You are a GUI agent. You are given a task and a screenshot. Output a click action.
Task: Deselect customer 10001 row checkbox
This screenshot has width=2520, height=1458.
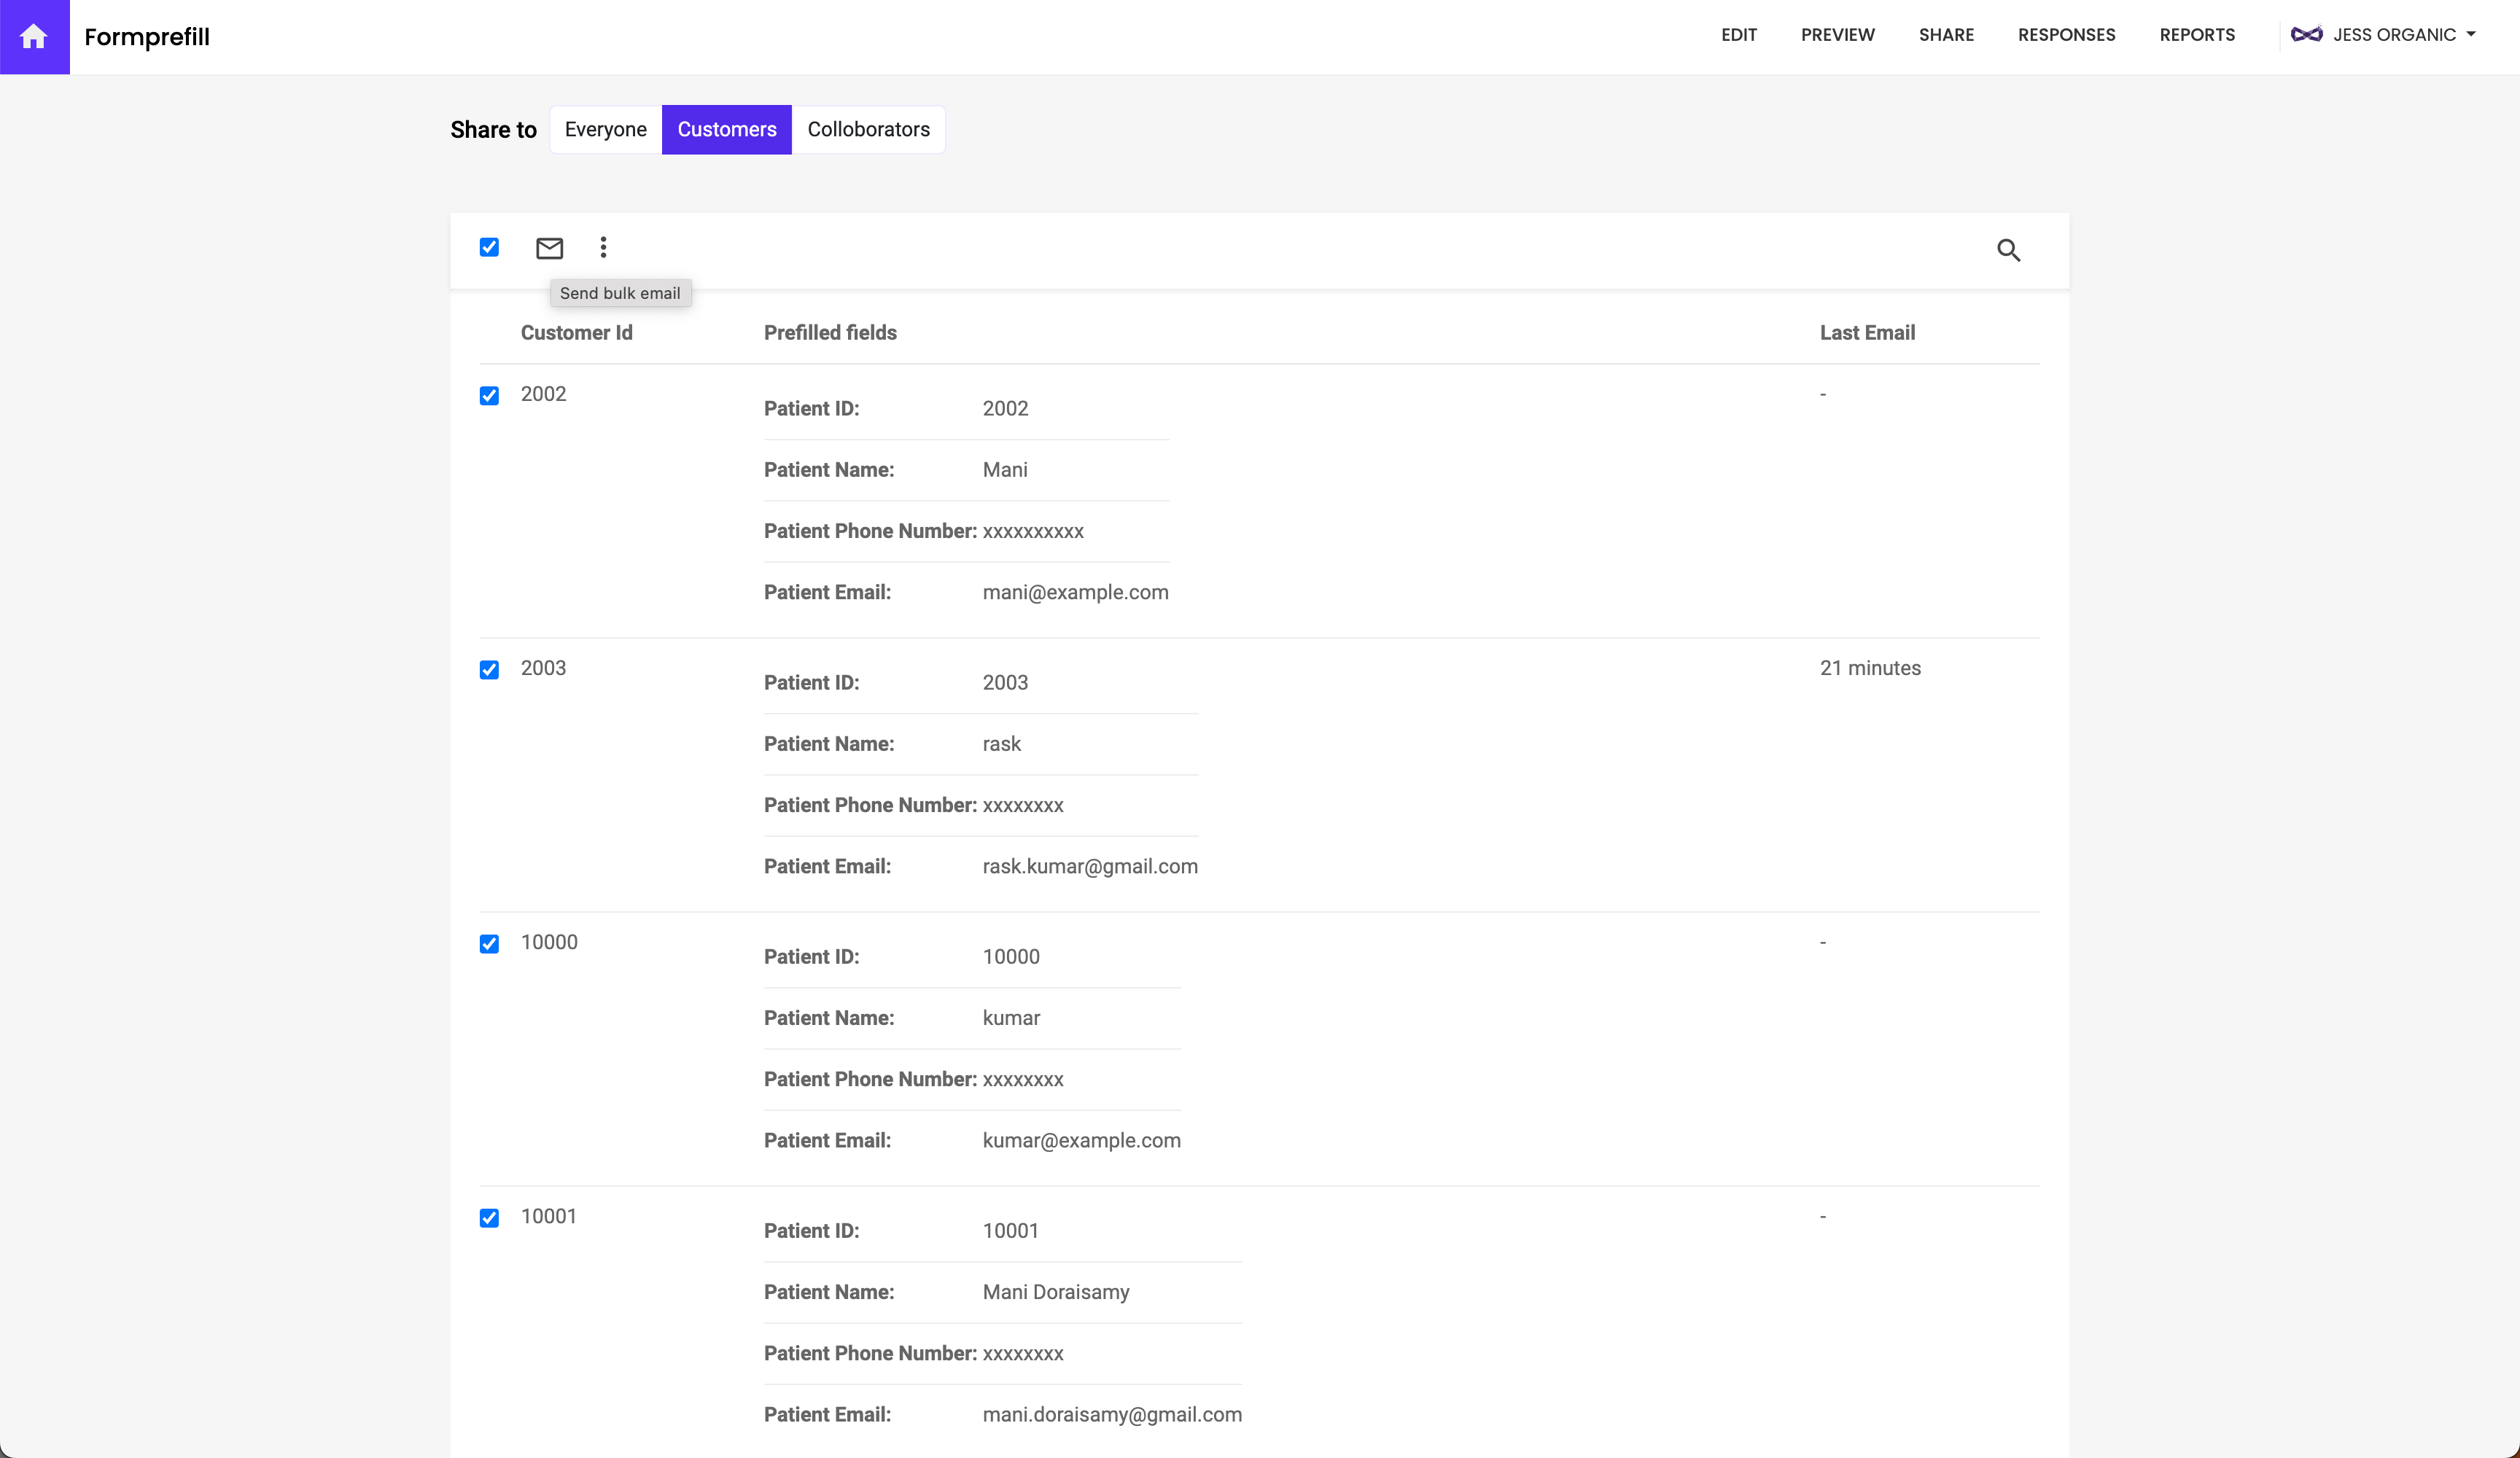point(489,1218)
